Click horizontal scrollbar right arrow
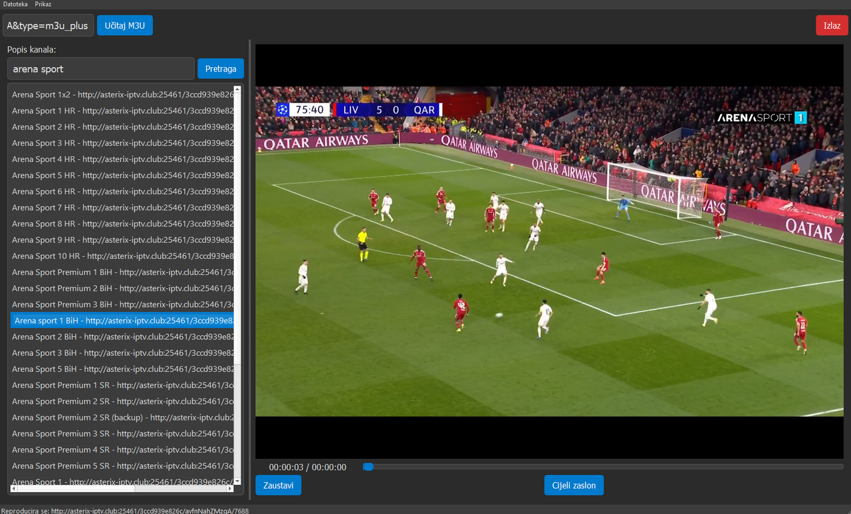Screen dimensions: 851x514 (x=230, y=489)
